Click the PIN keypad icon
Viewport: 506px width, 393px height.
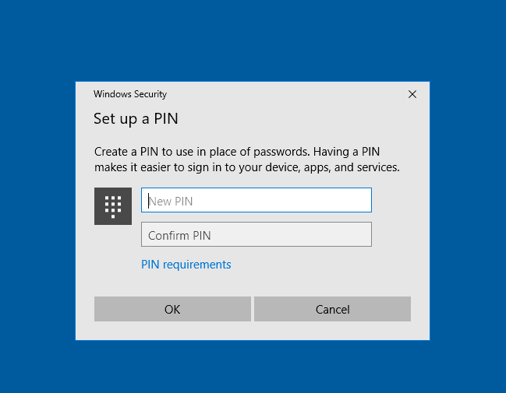coord(113,206)
